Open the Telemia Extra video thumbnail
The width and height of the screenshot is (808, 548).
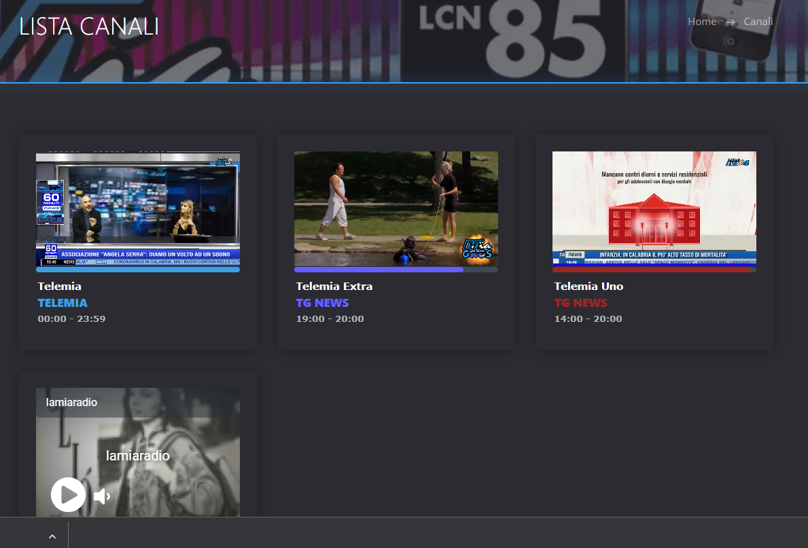[396, 208]
